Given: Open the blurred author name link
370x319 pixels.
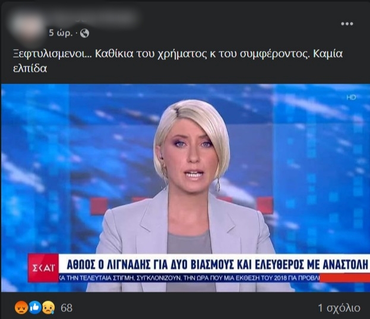Looking at the screenshot, I should click(92, 18).
